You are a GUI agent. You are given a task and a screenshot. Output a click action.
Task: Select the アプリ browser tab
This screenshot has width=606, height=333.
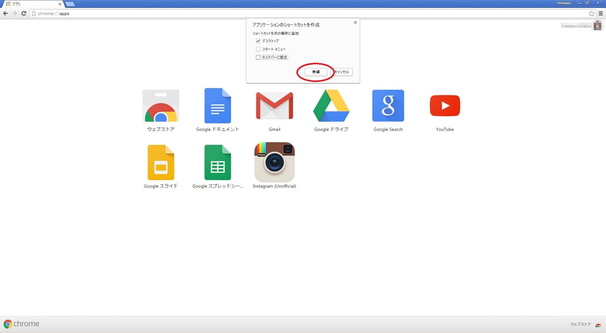tap(33, 4)
